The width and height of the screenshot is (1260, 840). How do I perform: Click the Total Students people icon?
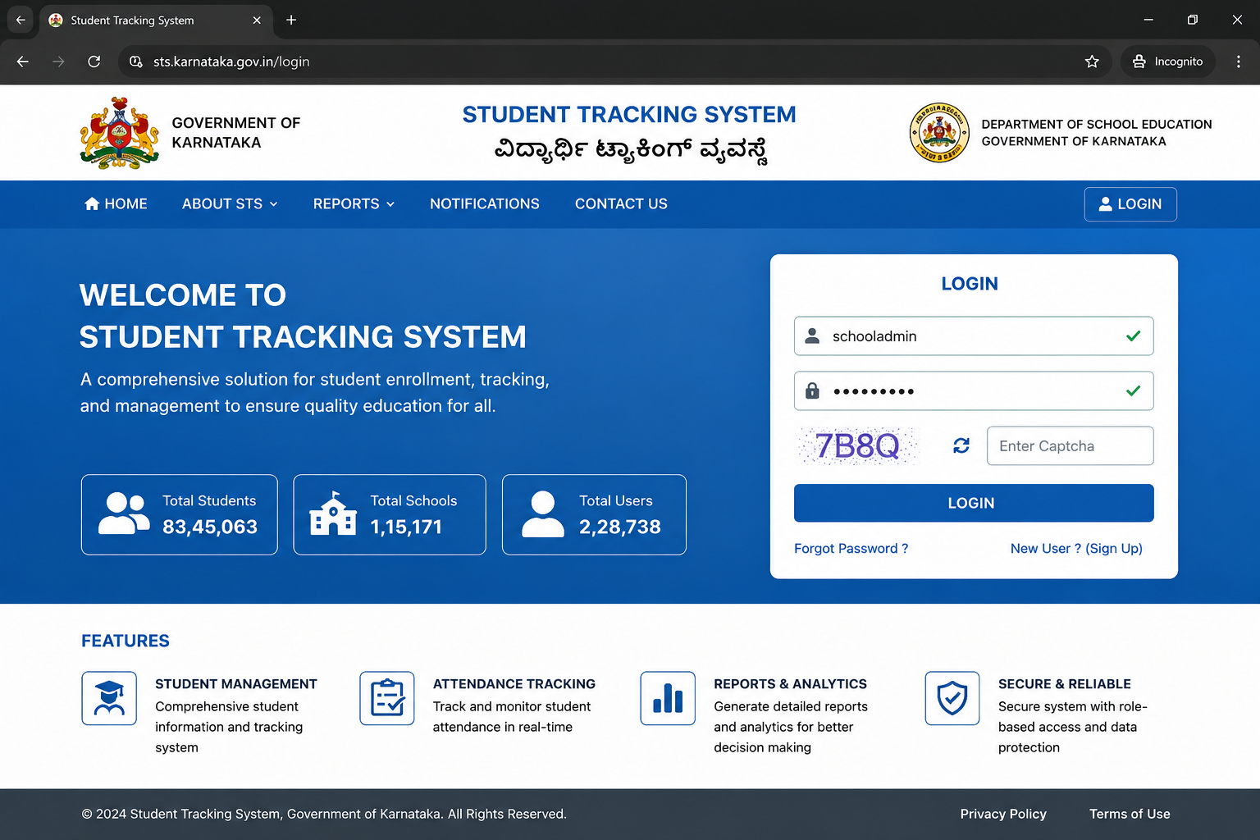point(125,514)
